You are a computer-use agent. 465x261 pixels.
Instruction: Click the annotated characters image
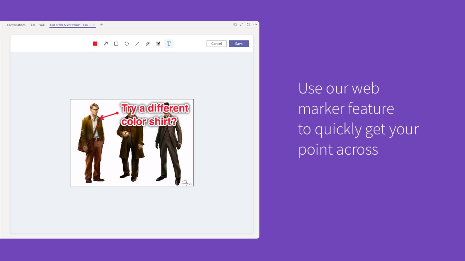(x=132, y=143)
